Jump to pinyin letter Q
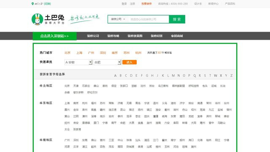 point(194,76)
